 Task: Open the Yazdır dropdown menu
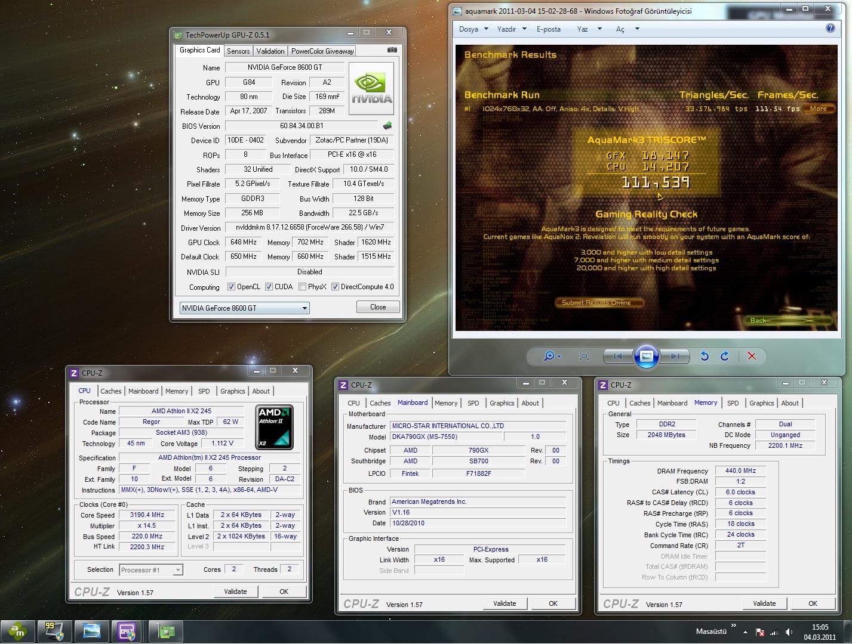(511, 29)
